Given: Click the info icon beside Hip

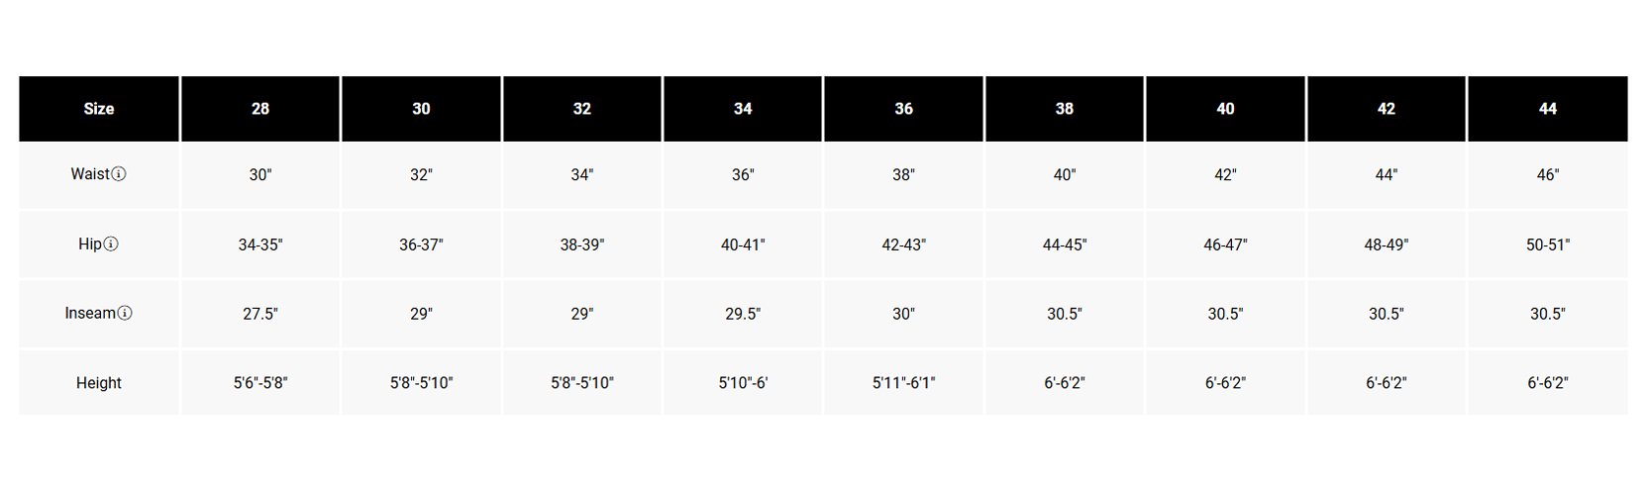Looking at the screenshot, I should click(x=111, y=244).
